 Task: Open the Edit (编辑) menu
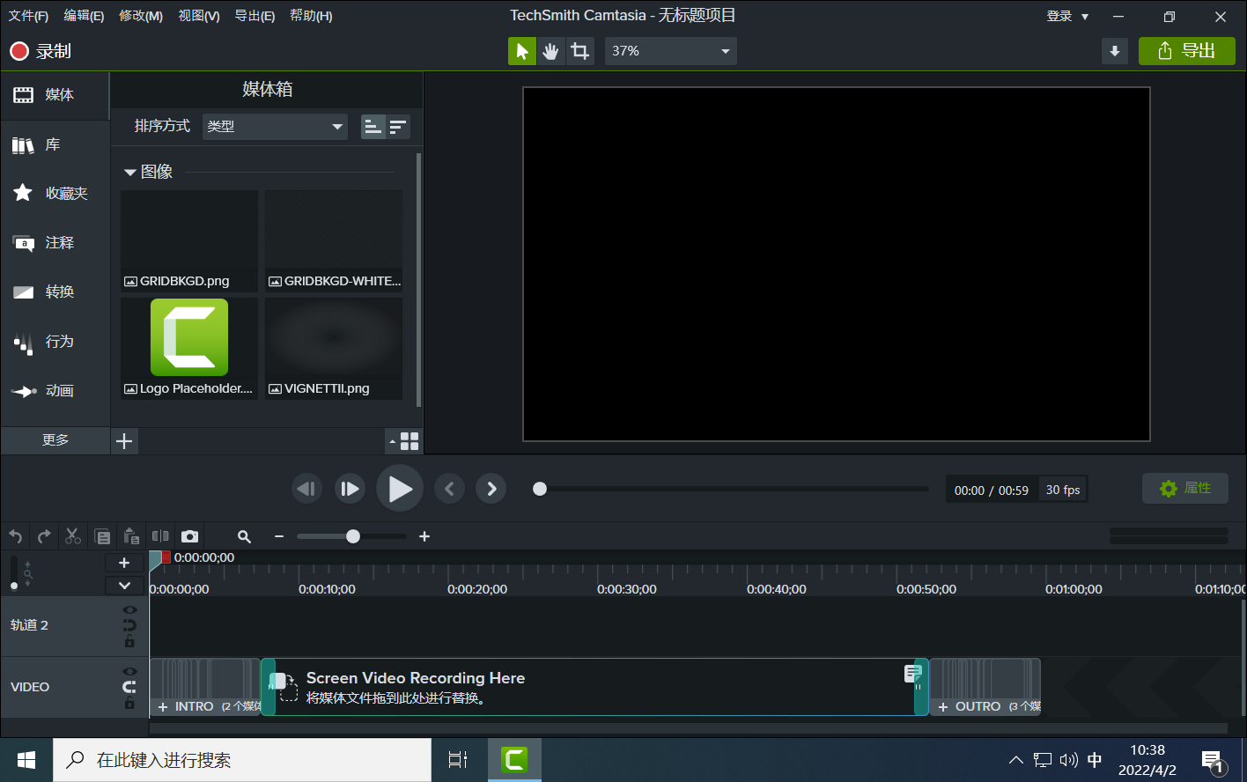[x=85, y=16]
